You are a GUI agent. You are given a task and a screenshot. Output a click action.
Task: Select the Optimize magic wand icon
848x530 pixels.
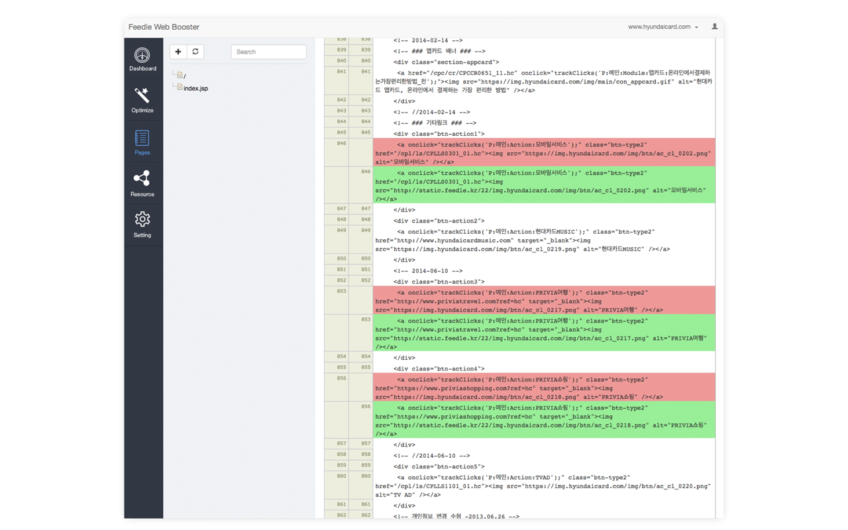[142, 100]
